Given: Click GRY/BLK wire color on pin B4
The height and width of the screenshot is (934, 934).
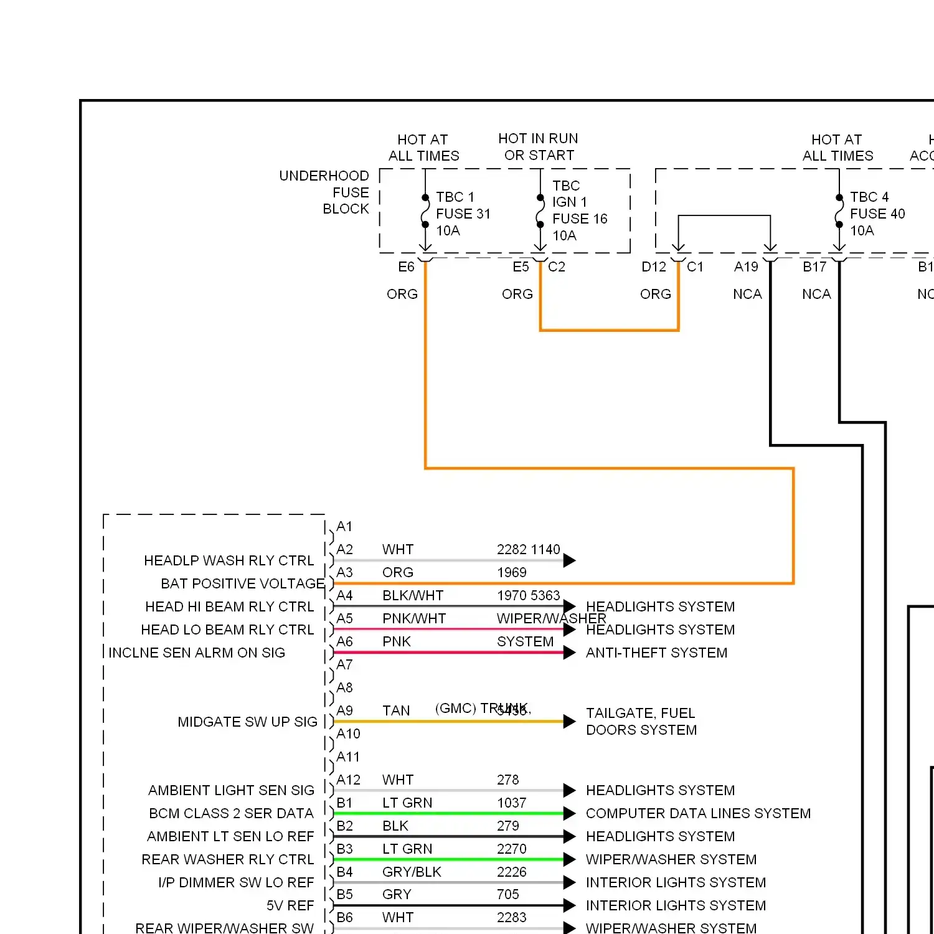Looking at the screenshot, I should pos(412,872).
